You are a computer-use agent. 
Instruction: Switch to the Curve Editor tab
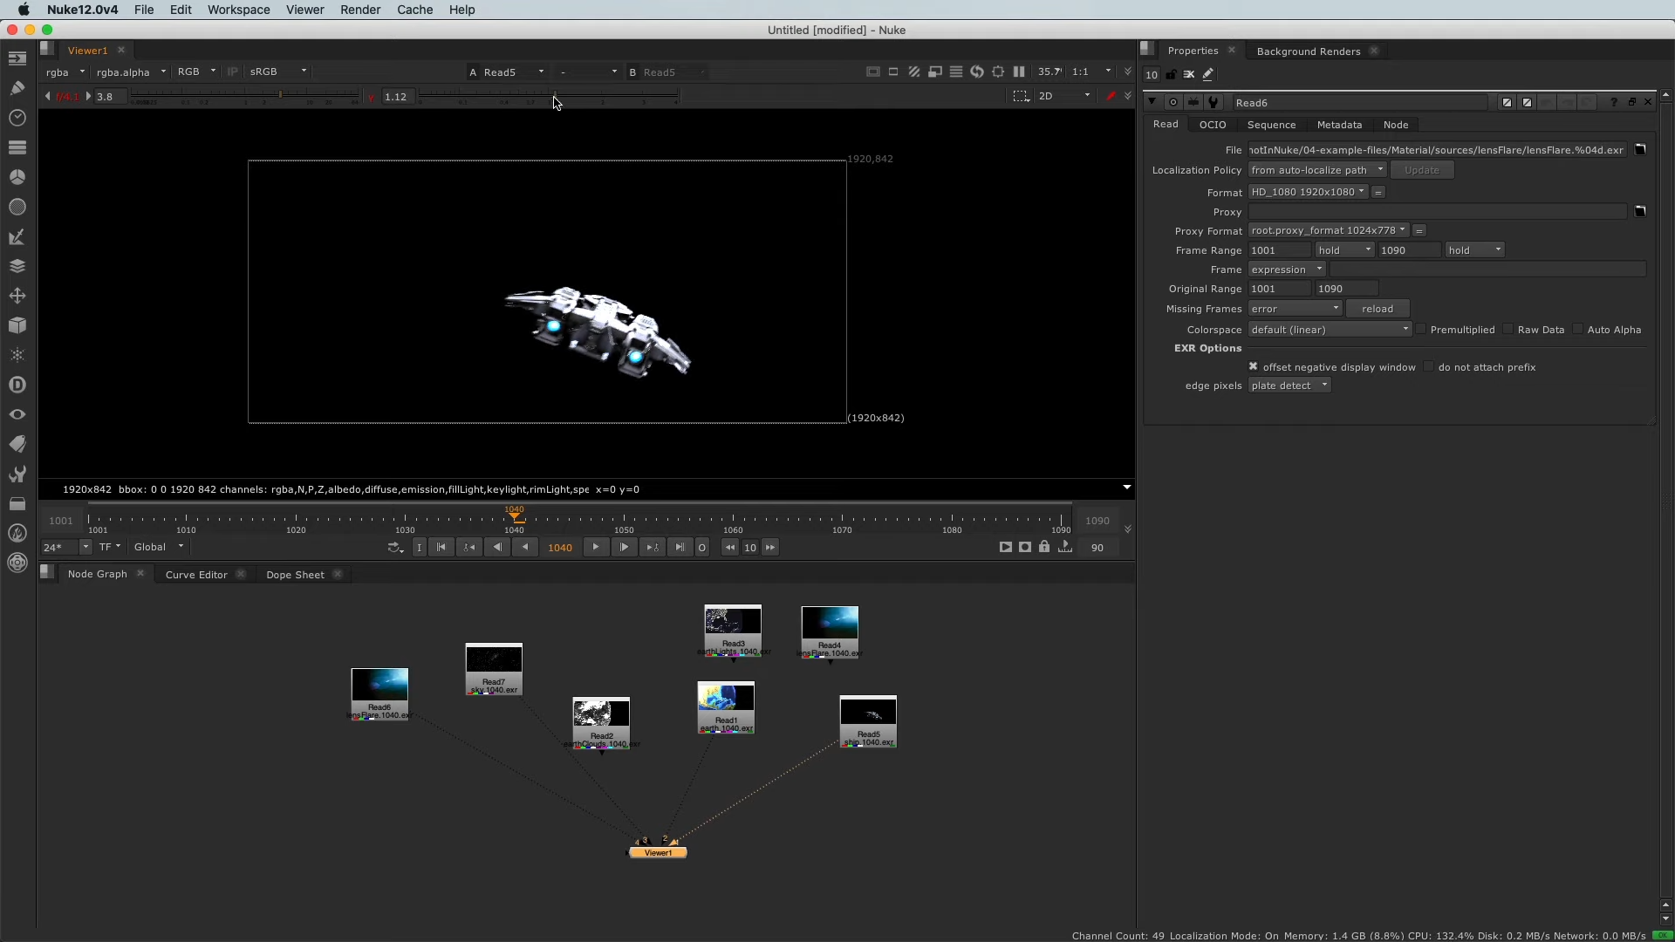pyautogui.click(x=196, y=574)
